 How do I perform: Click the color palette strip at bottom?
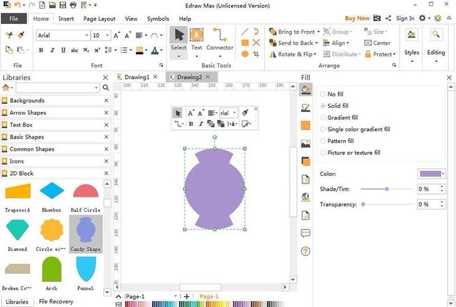pyautogui.click(x=205, y=304)
